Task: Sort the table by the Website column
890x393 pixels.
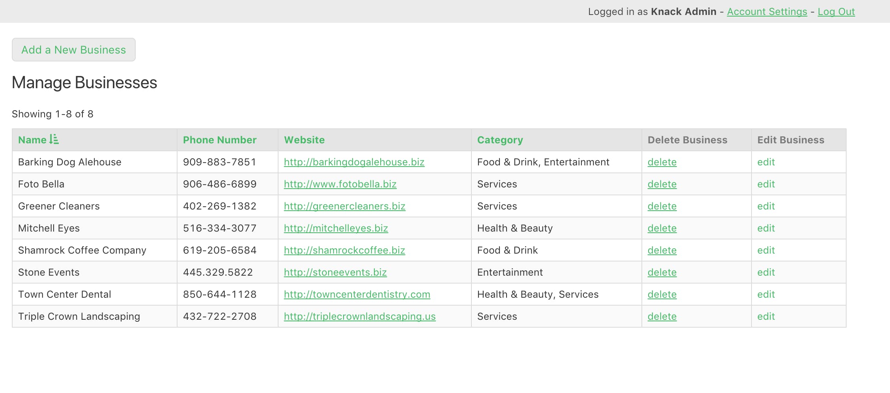Action: click(304, 140)
